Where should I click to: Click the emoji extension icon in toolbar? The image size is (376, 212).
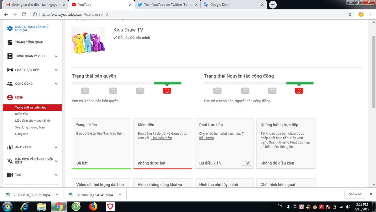(x=361, y=14)
